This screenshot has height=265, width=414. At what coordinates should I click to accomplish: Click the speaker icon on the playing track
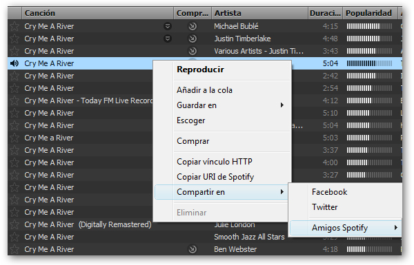(x=14, y=63)
